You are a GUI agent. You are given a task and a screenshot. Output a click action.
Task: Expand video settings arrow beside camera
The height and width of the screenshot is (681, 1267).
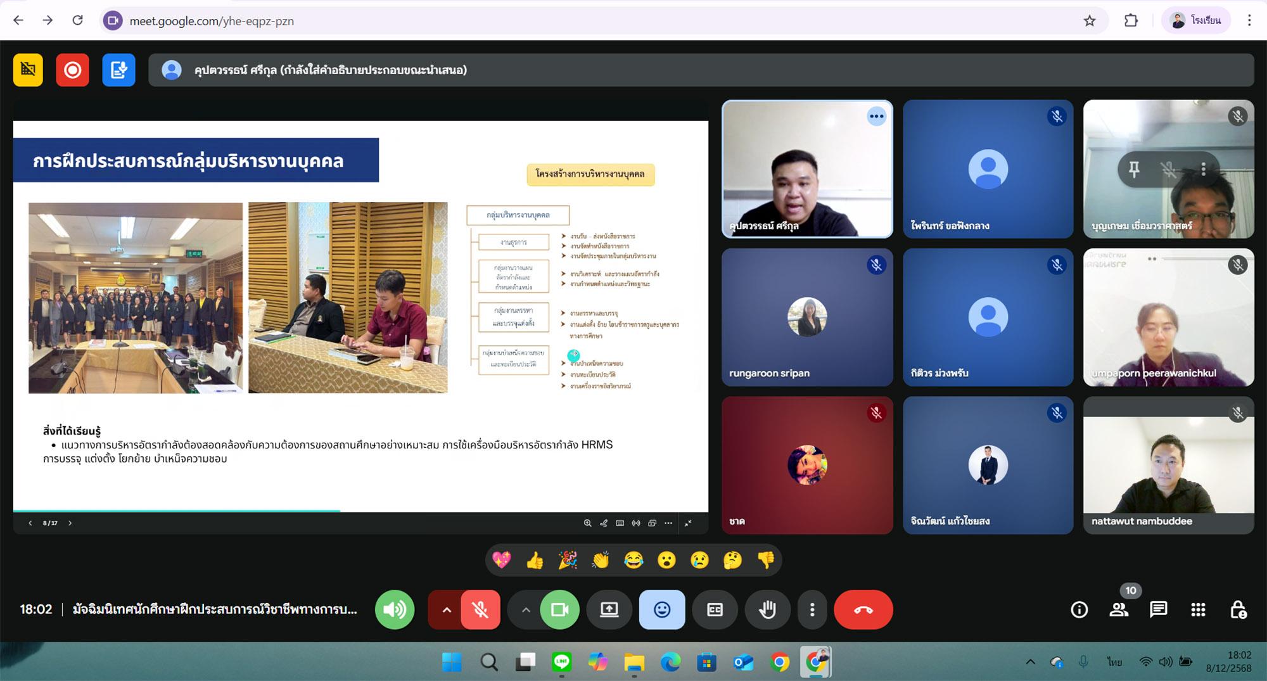tap(526, 609)
